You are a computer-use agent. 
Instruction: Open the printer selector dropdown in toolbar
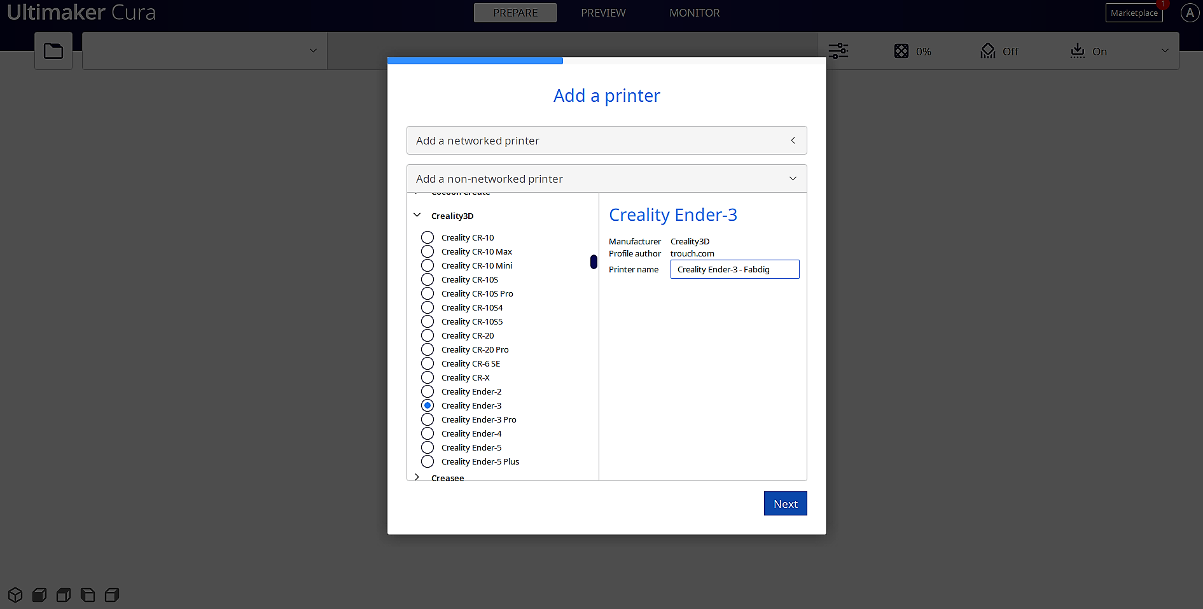[204, 51]
